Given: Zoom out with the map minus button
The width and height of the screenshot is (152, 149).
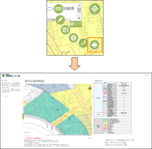Looking at the screenshot, I should (26, 89).
